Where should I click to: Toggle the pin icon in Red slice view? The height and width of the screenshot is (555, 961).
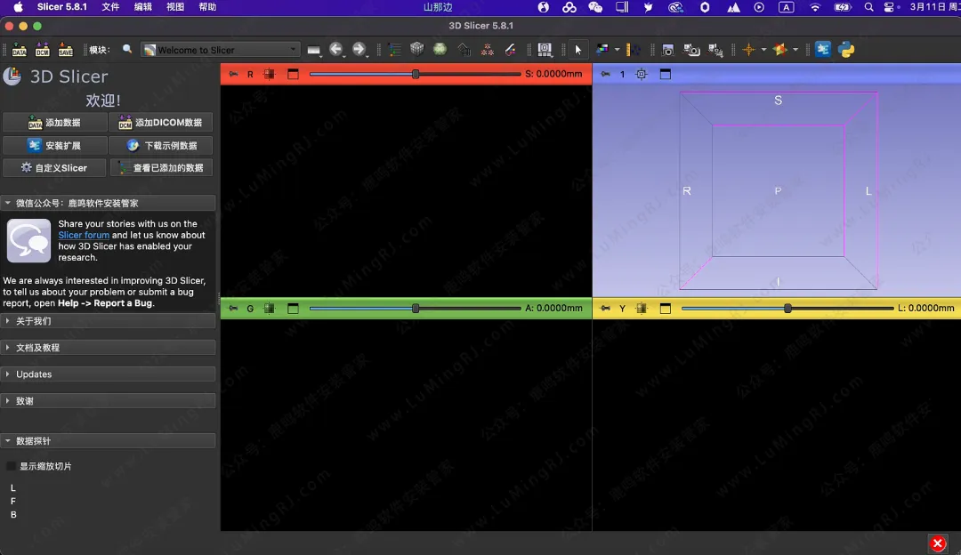(x=233, y=75)
